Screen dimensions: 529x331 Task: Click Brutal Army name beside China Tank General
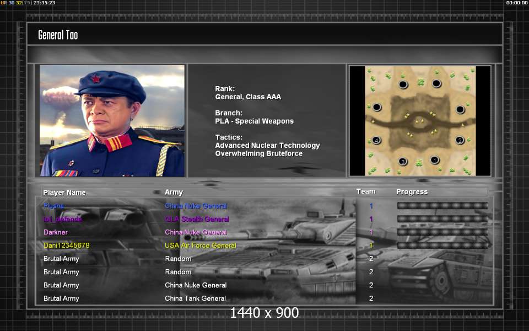[61, 298]
